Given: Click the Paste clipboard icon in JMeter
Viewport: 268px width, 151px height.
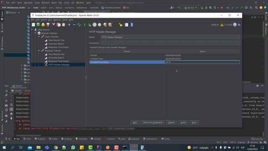Looking at the screenshot, I should 64,25.
